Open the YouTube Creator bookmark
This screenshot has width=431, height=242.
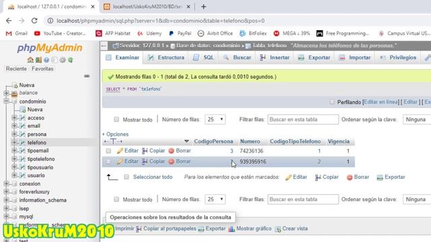[60, 34]
